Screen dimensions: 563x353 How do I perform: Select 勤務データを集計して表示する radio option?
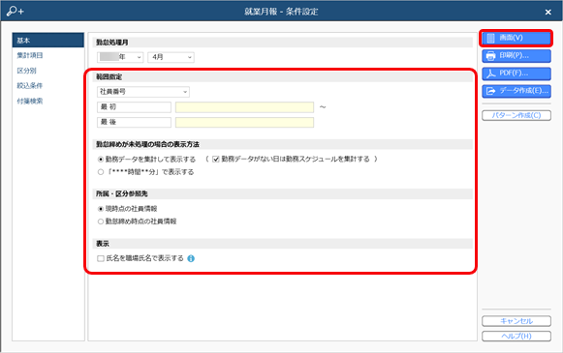[101, 160]
